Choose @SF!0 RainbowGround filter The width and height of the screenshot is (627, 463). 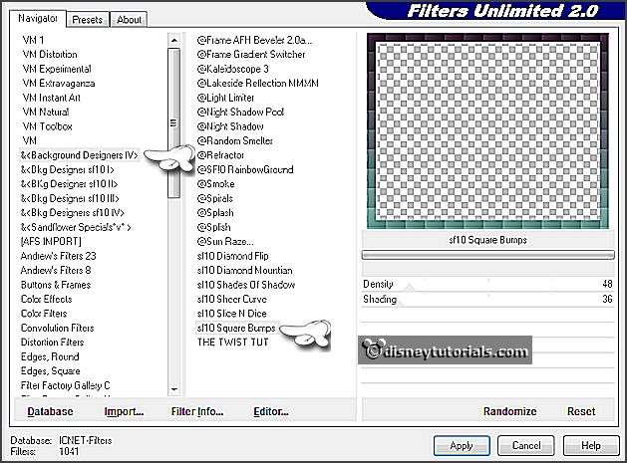point(245,170)
